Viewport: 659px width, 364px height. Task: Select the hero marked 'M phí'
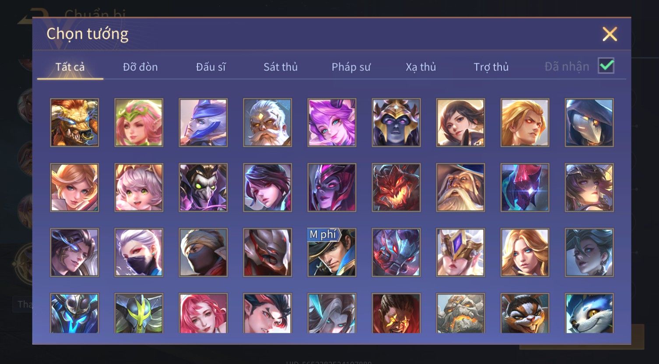click(x=332, y=252)
